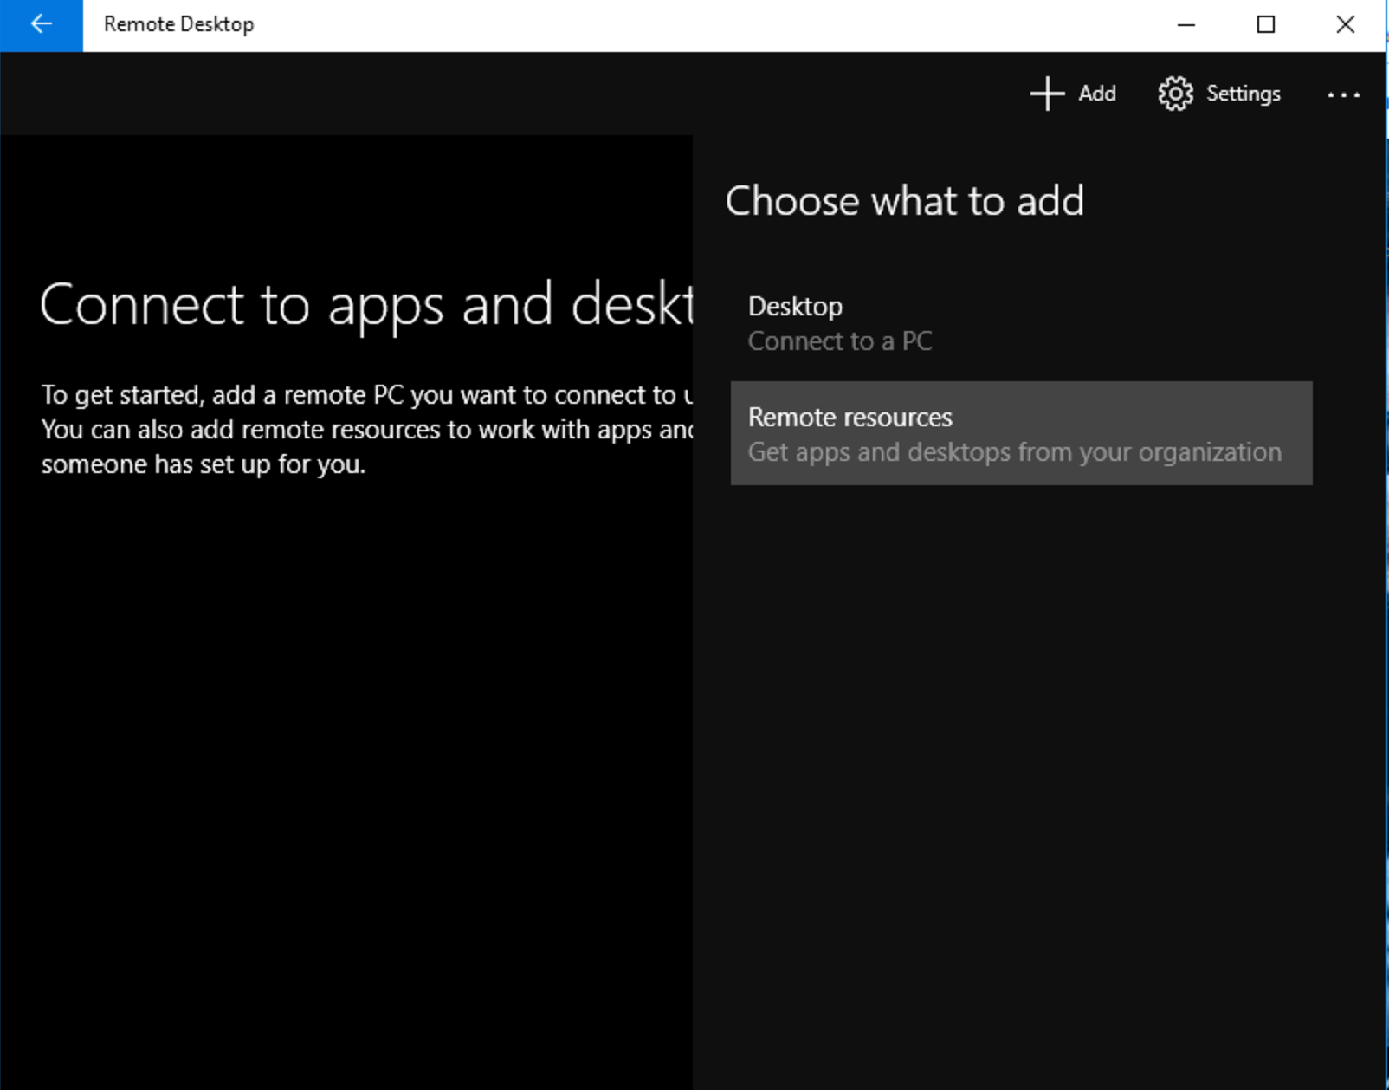Click the plus Add icon

point(1047,94)
